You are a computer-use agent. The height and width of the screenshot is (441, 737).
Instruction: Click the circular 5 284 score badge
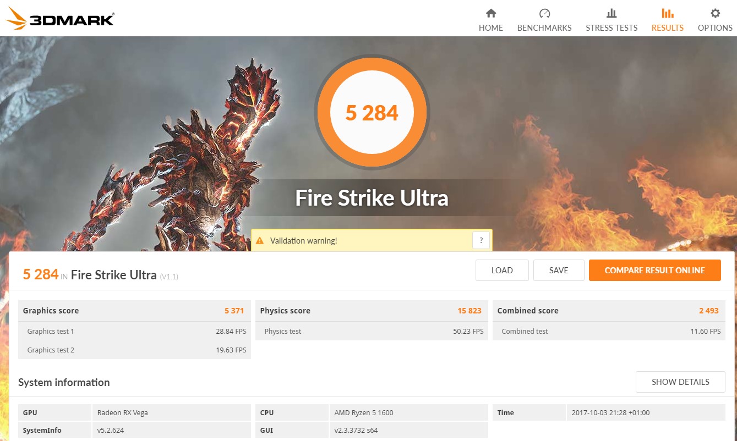372,113
